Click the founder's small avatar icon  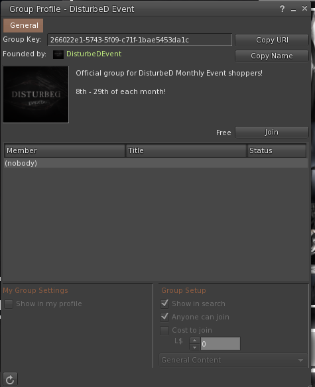(58, 54)
